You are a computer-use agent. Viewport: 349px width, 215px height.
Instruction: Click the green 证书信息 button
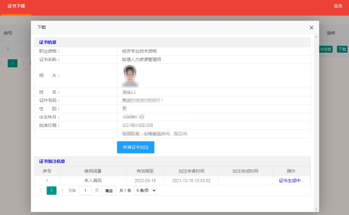326,49
